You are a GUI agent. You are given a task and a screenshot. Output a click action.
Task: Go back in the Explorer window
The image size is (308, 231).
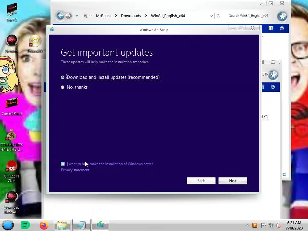pyautogui.click(x=60, y=16)
